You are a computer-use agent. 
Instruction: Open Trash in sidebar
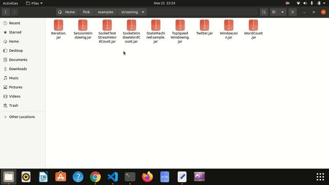pyautogui.click(x=23, y=105)
